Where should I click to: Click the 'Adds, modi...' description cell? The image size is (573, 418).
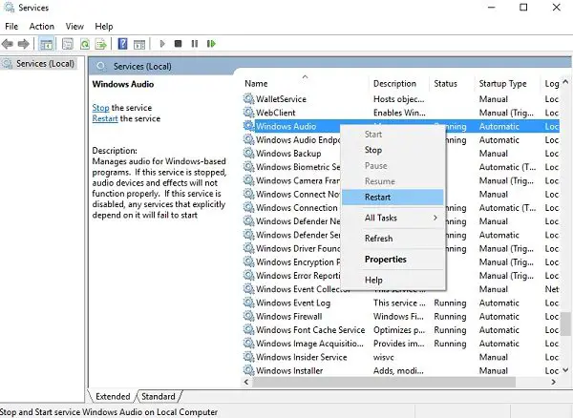tap(398, 370)
